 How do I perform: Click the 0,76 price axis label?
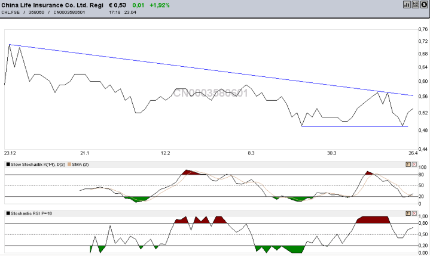[423, 29]
